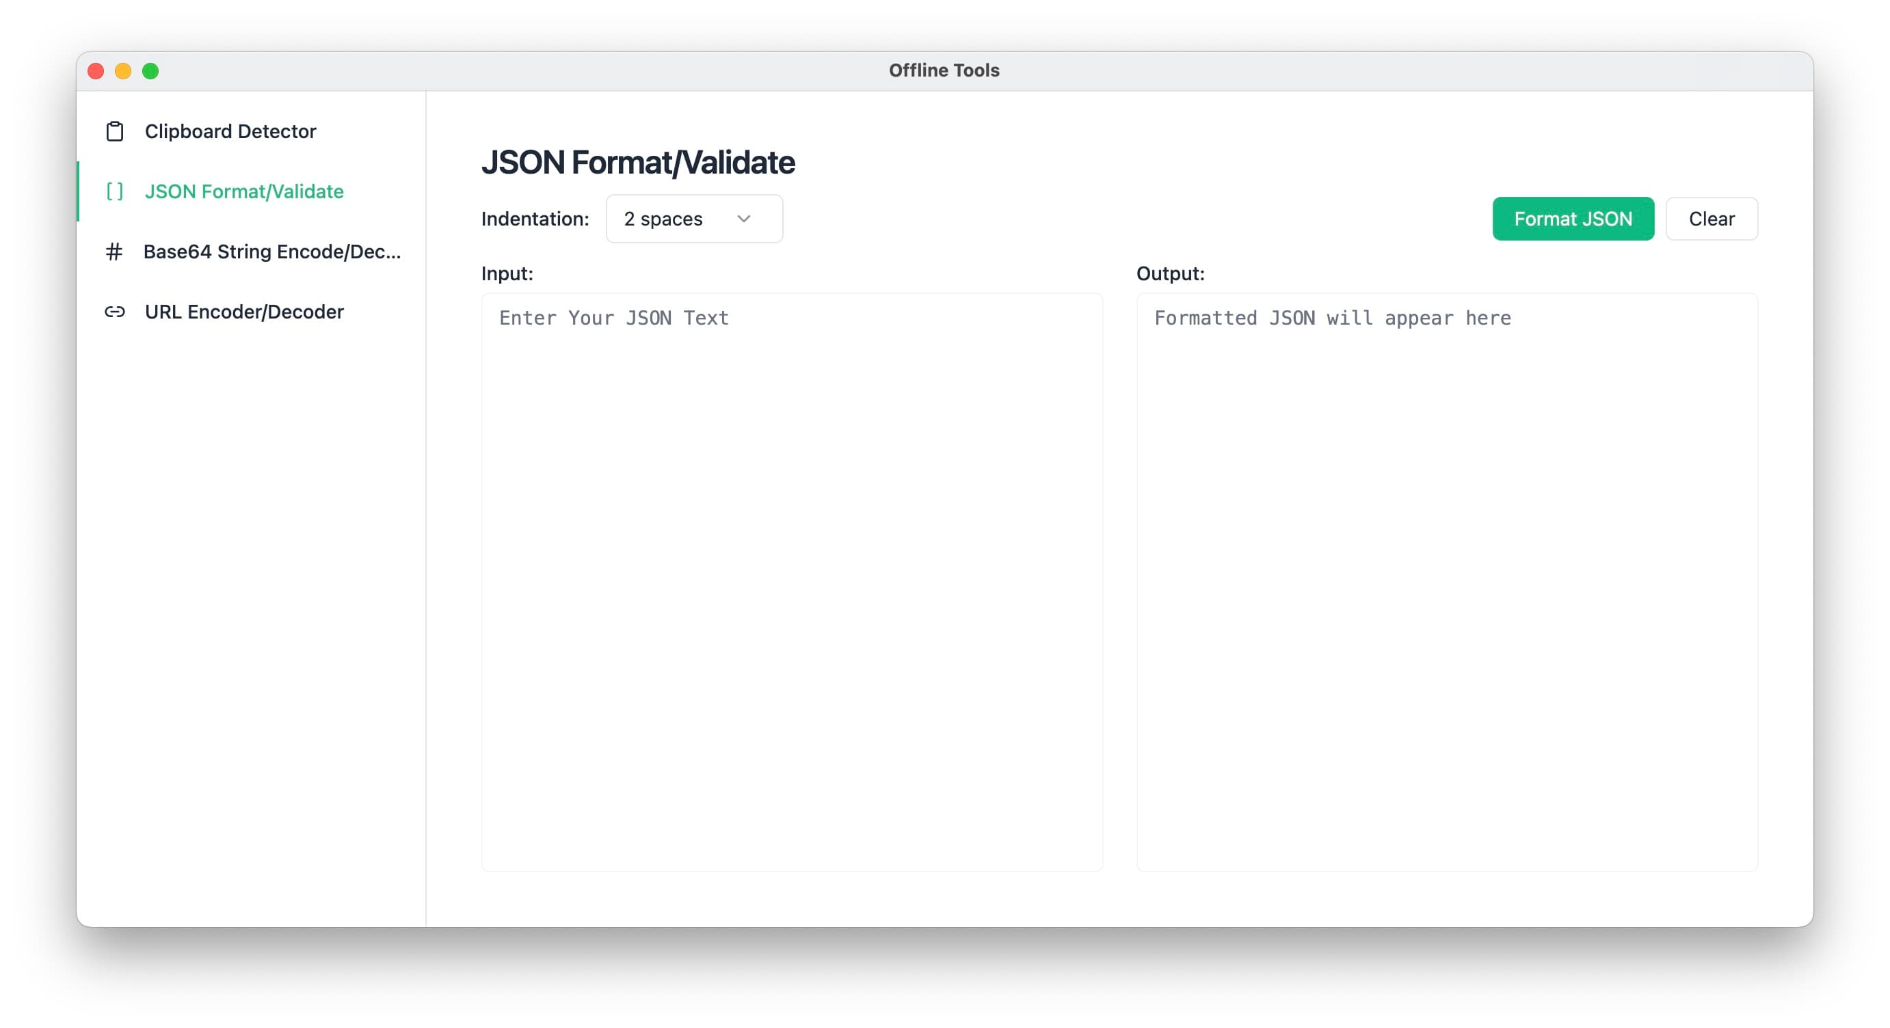Image resolution: width=1890 pixels, height=1028 pixels.
Task: Open the Indentation dropdown showing 2 spaces
Action: [694, 219]
